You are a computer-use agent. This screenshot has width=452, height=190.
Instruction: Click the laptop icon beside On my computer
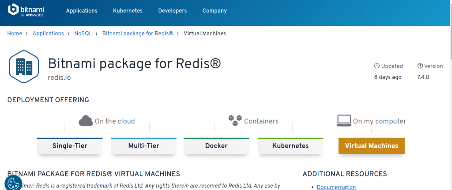pyautogui.click(x=344, y=121)
